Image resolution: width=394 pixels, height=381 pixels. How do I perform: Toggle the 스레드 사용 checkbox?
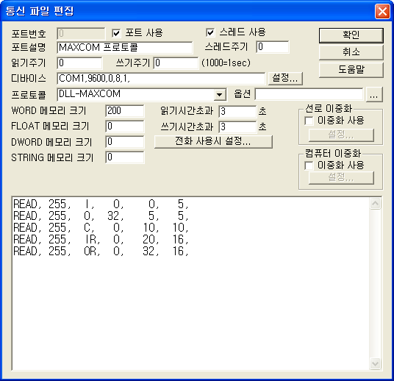coord(210,32)
